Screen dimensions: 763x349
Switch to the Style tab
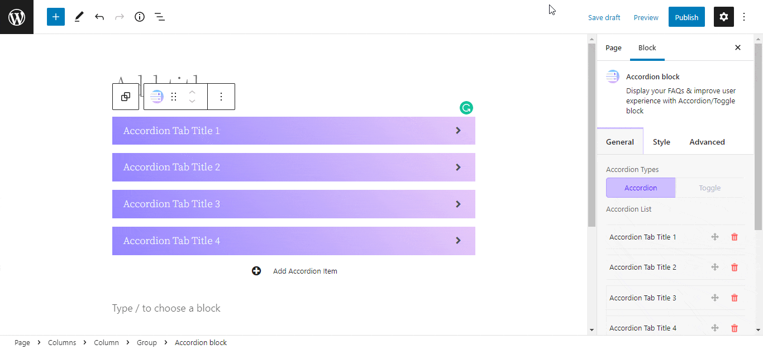[661, 142]
